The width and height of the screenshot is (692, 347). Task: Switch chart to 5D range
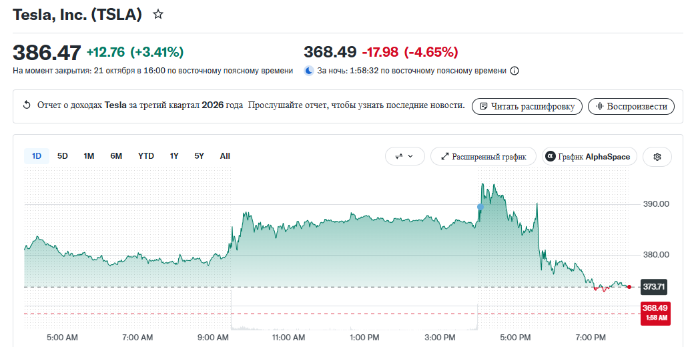63,156
